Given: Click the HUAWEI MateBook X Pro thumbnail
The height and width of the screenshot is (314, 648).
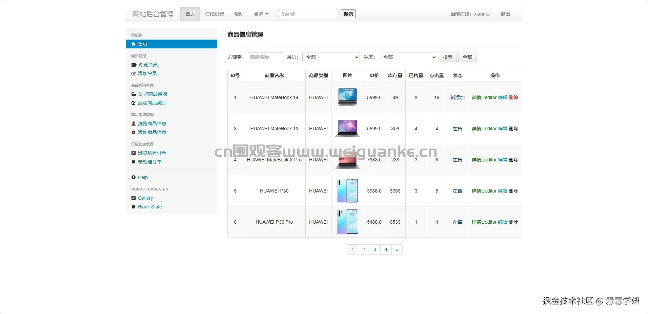Looking at the screenshot, I should [x=347, y=159].
